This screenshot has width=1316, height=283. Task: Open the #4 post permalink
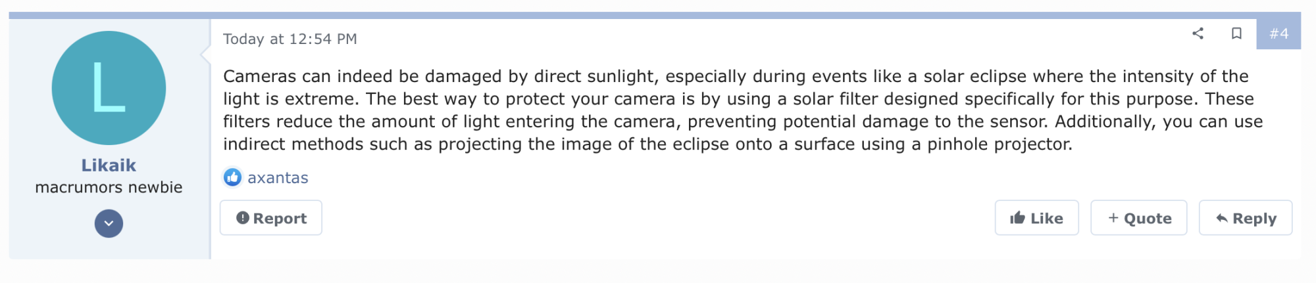pyautogui.click(x=1278, y=33)
